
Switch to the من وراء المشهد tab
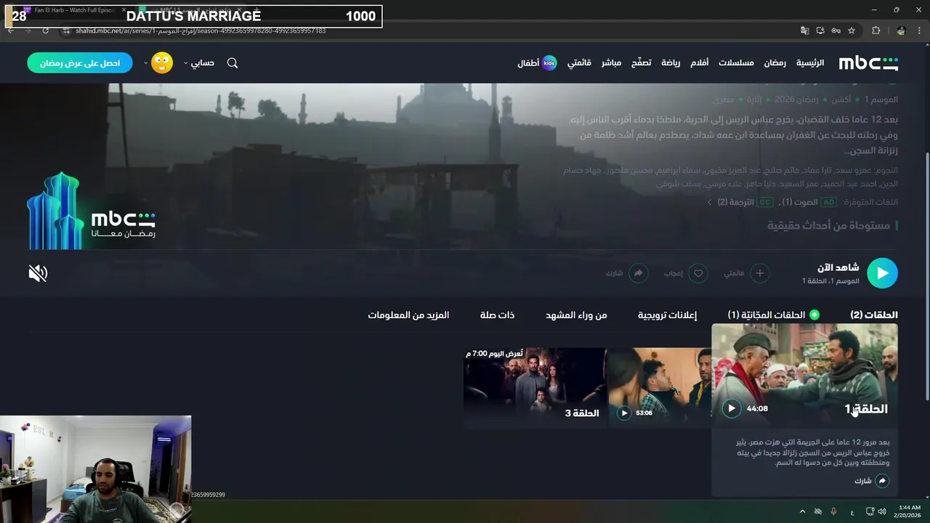click(x=576, y=315)
